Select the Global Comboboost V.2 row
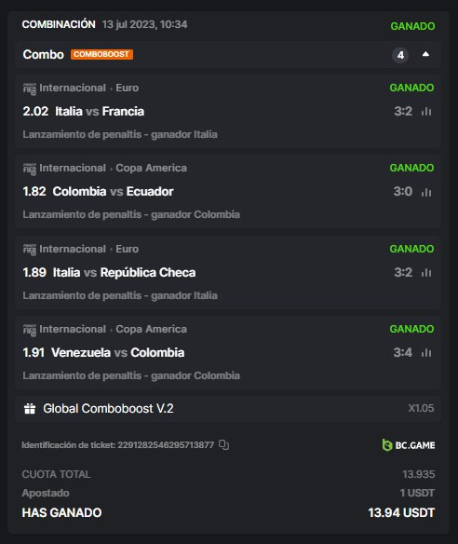 (228, 408)
